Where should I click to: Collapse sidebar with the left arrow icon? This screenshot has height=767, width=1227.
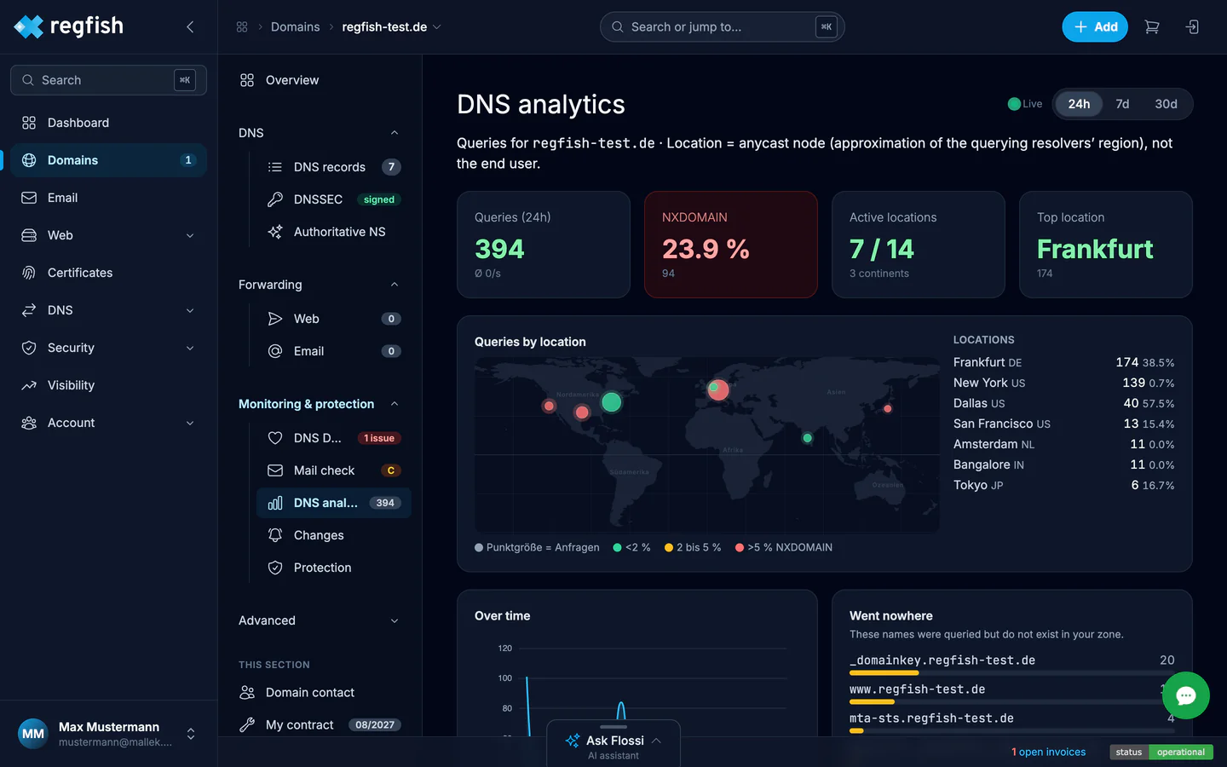click(x=190, y=27)
